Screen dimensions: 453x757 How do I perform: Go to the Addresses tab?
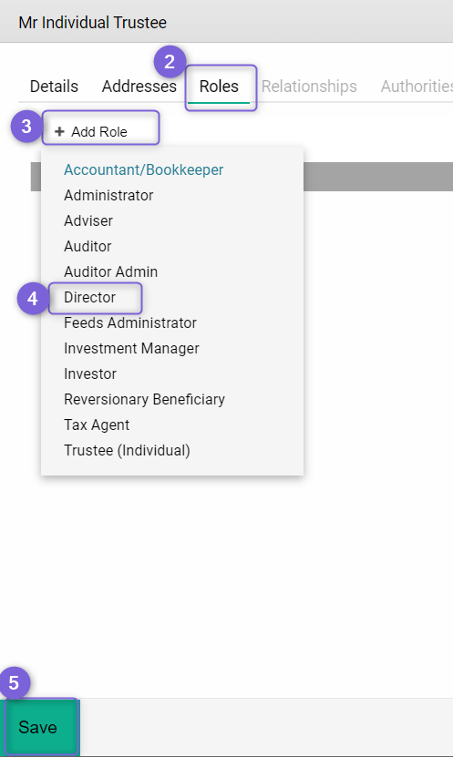click(139, 87)
